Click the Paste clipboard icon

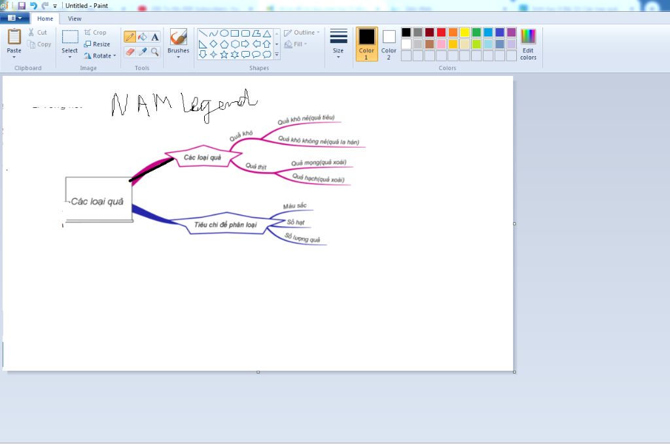point(14,37)
